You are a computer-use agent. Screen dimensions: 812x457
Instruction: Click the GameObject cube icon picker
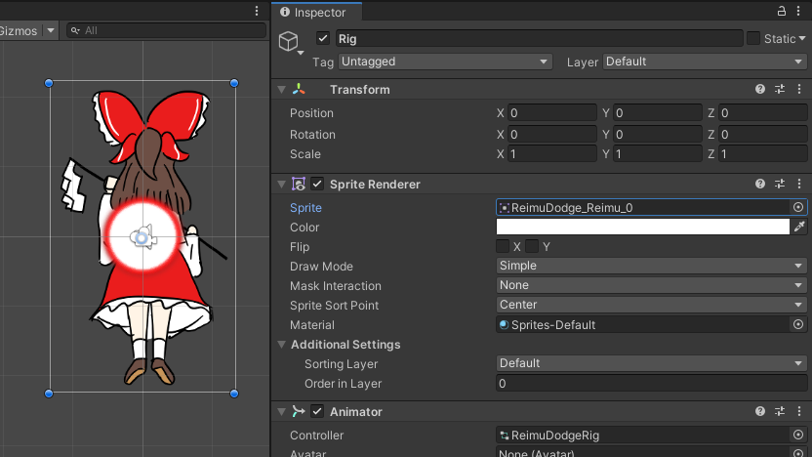point(290,42)
